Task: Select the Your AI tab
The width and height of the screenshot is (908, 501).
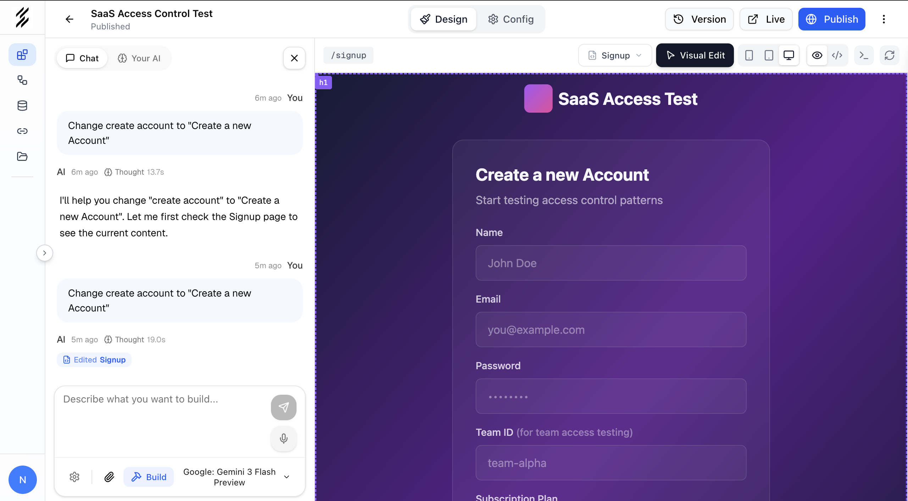Action: 139,58
